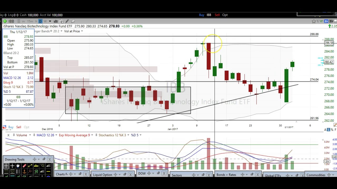337x189 pixels.
Task: Open the bar chart style icon
Action: (56, 21)
